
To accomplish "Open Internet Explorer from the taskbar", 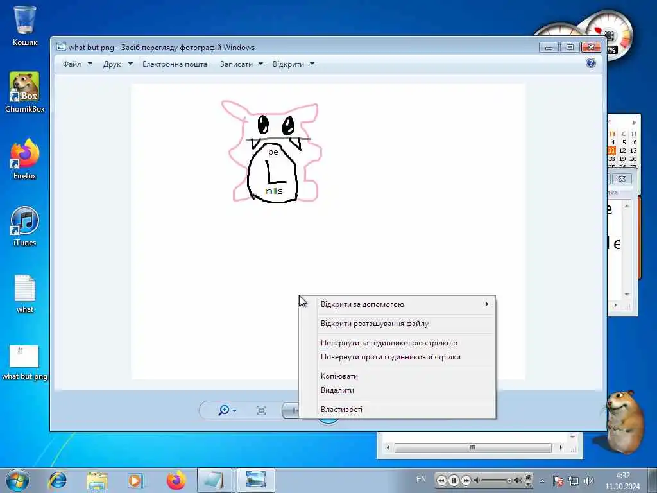I will pos(57,480).
